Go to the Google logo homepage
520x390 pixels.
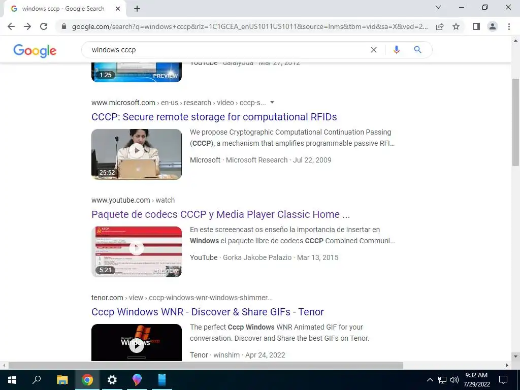pyautogui.click(x=35, y=51)
